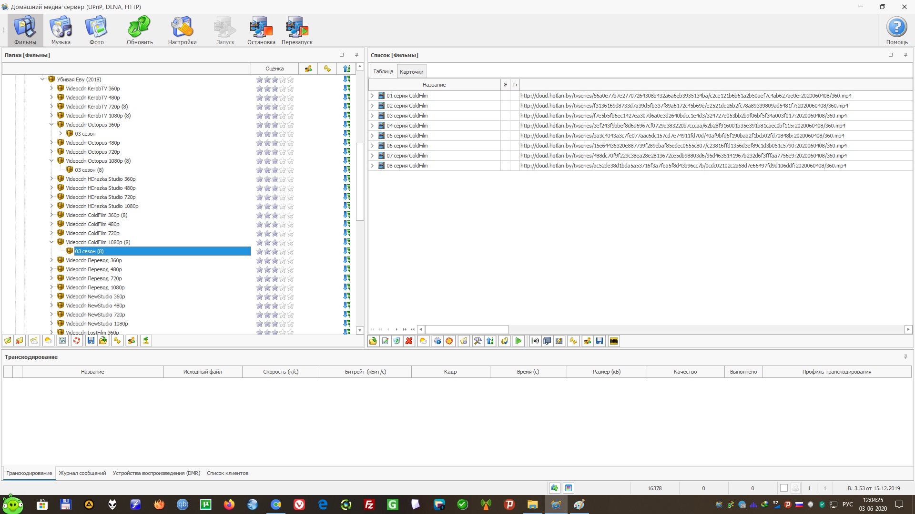Open Настройки from main toolbar

[x=182, y=30]
